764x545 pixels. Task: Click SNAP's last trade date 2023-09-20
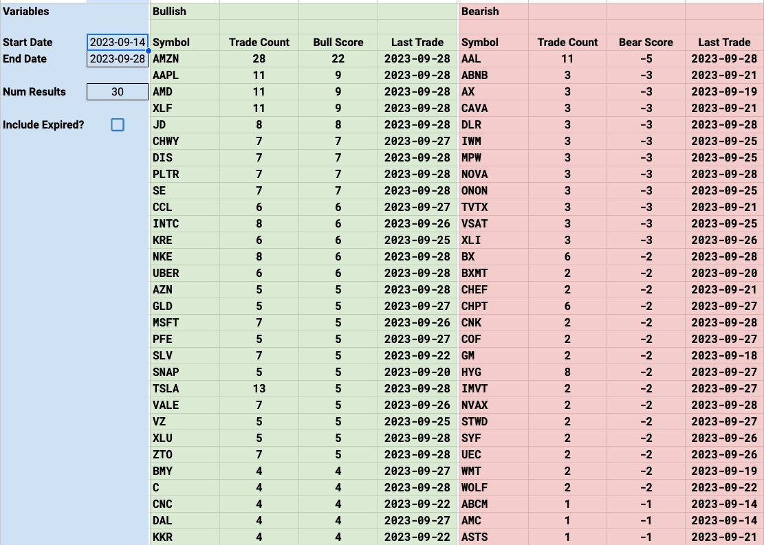pyautogui.click(x=417, y=372)
